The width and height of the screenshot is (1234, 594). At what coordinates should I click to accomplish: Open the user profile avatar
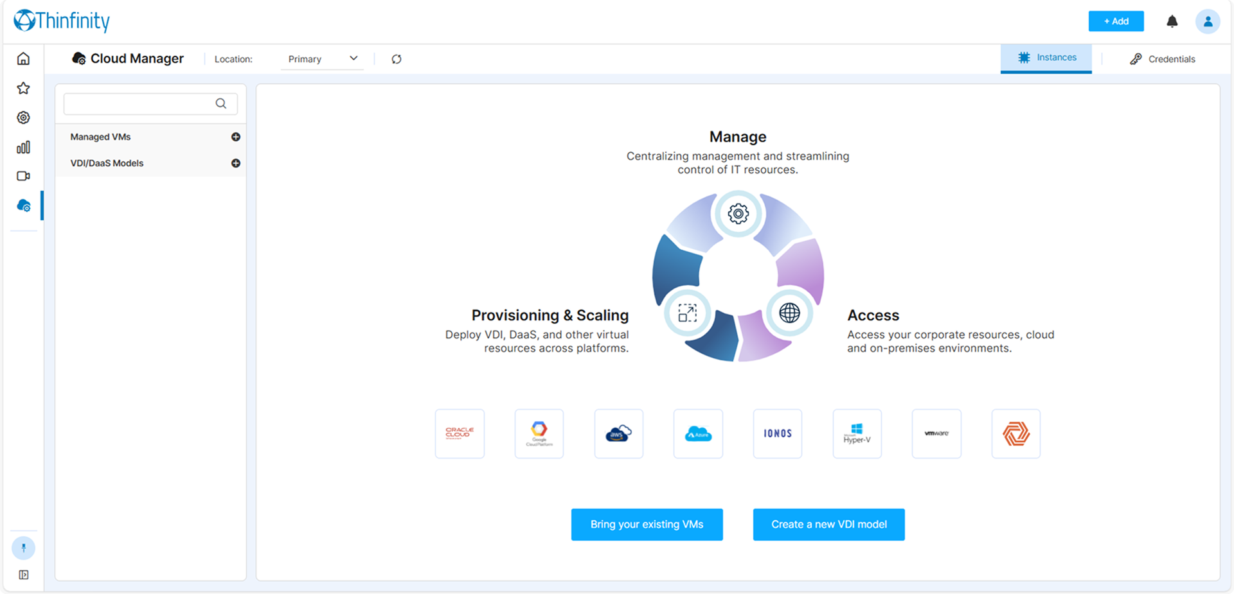pos(1207,21)
